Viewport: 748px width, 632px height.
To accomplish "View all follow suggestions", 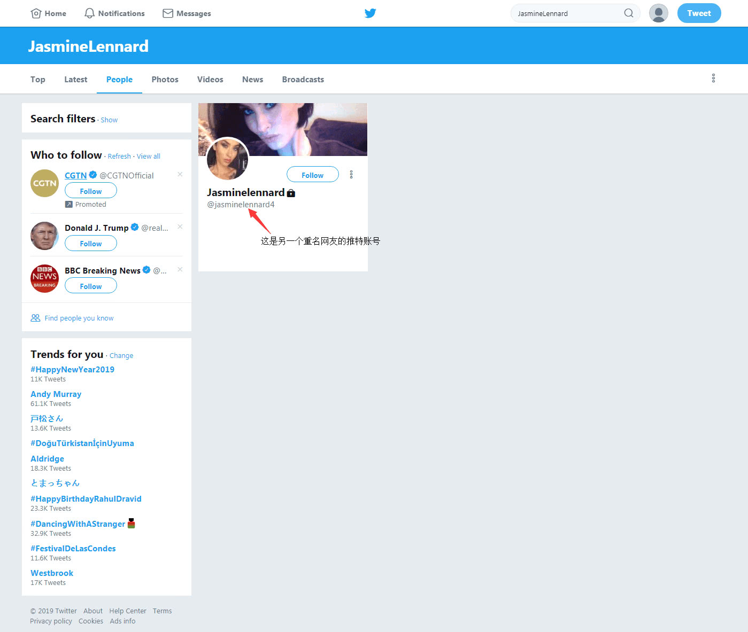I will click(148, 157).
